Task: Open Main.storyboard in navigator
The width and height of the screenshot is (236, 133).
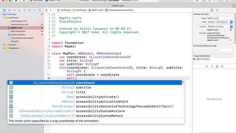Action: click(x=18, y=31)
